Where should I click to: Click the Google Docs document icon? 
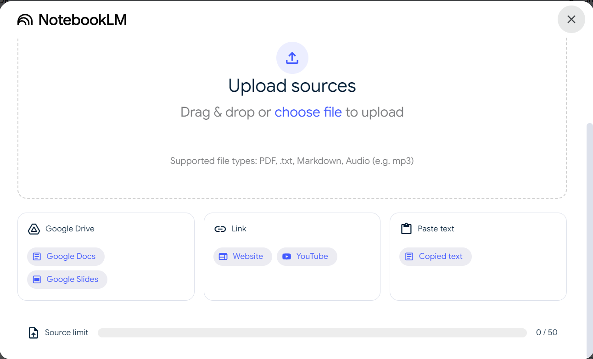tap(37, 257)
